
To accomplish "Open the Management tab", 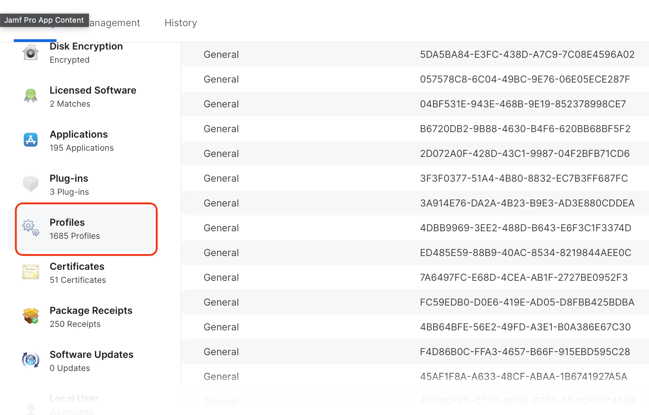I will pyautogui.click(x=114, y=23).
